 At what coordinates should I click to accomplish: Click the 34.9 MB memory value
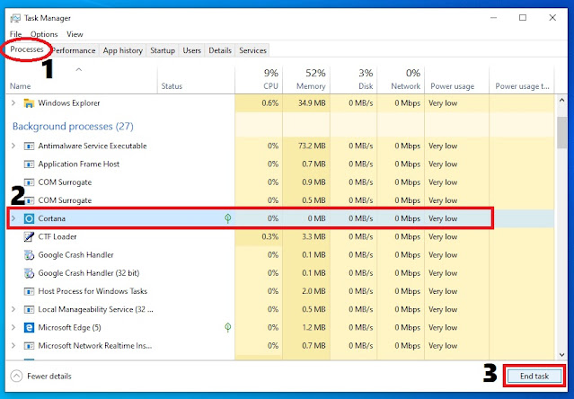pos(312,103)
